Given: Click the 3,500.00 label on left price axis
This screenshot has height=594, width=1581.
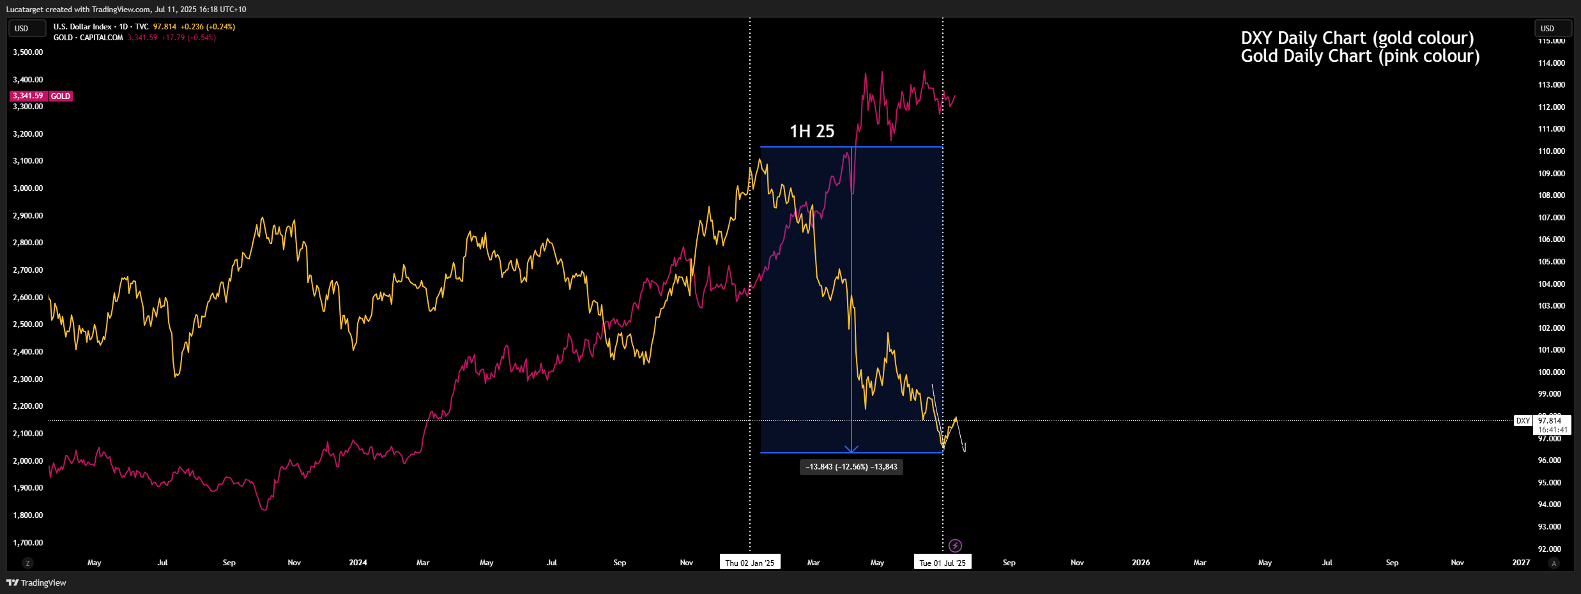Looking at the screenshot, I should 28,52.
